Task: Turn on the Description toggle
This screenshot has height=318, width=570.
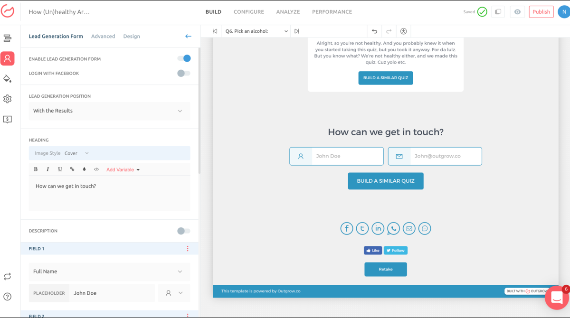Action: 184,231
